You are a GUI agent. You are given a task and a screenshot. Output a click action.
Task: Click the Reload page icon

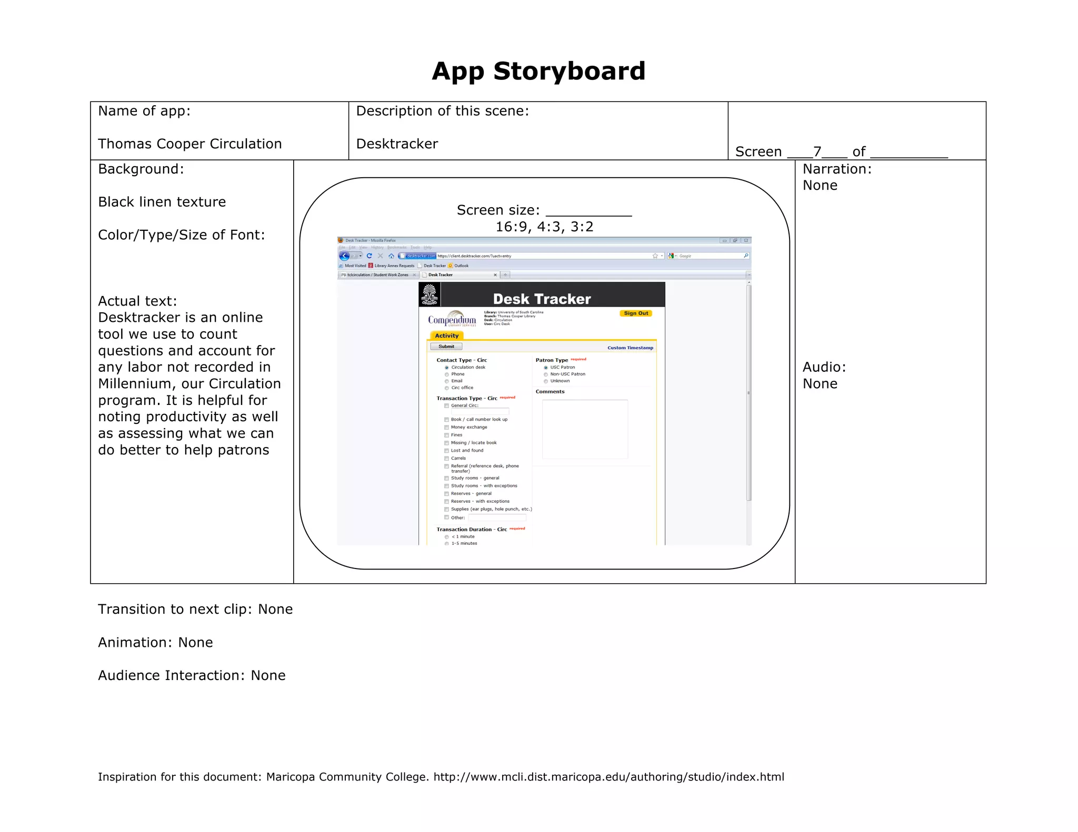370,256
